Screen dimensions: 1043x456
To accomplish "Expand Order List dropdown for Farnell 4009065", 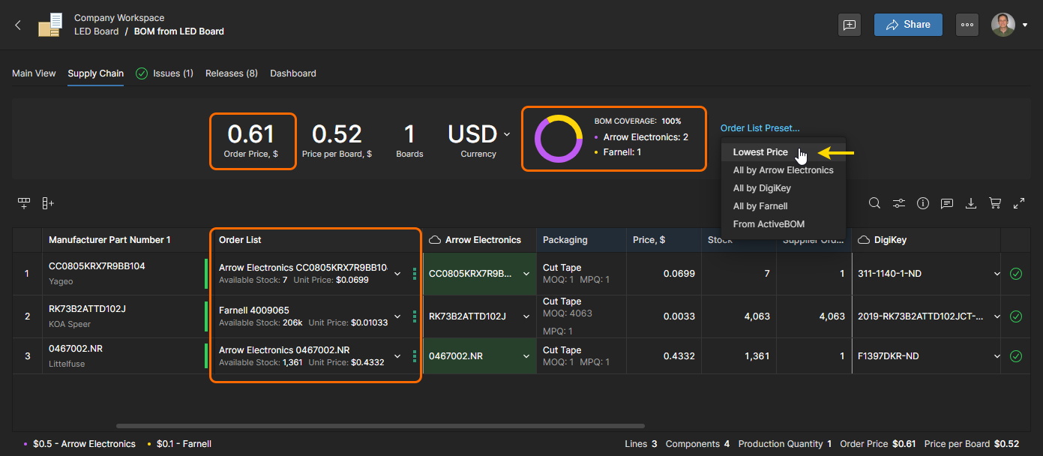I will (397, 316).
